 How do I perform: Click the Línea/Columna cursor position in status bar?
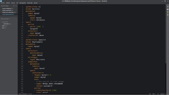point(23,94)
